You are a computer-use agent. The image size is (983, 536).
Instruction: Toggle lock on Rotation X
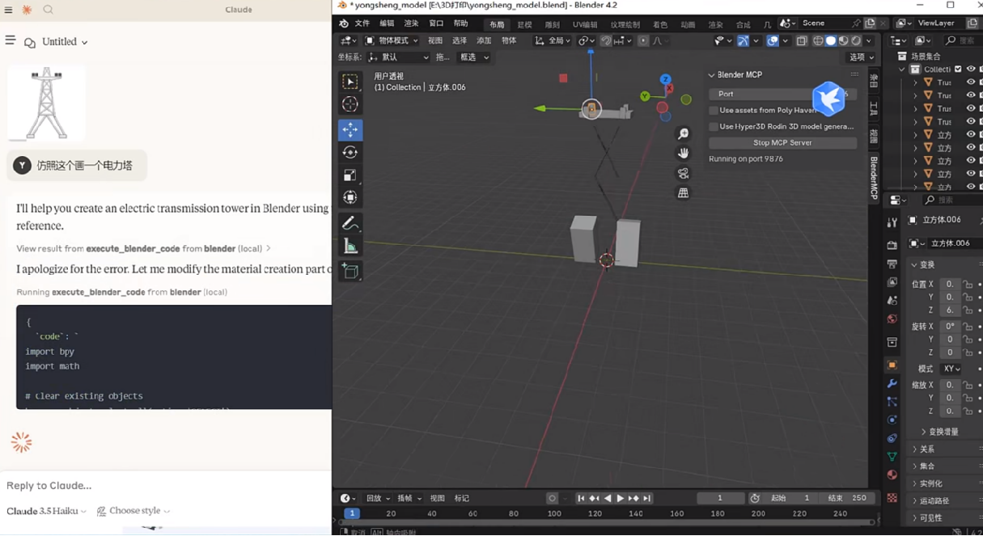click(x=968, y=327)
